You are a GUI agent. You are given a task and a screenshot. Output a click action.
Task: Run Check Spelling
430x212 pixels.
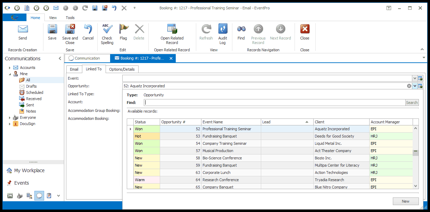pos(107,34)
